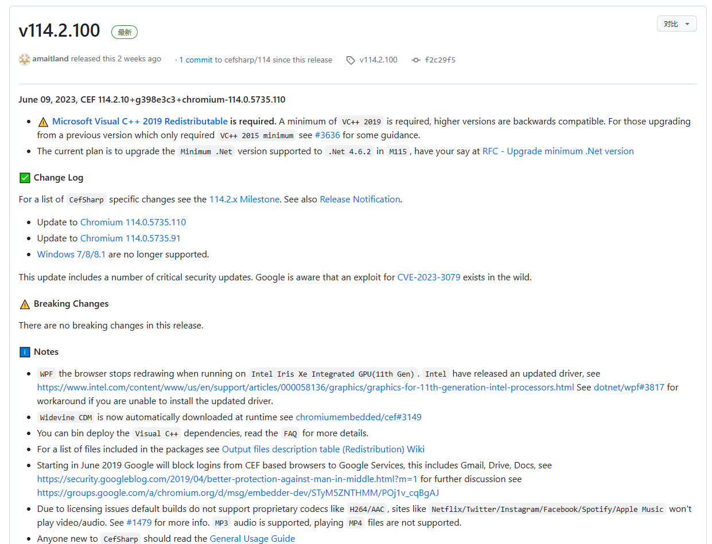Open Output files description table Wiki link

pos(323,449)
